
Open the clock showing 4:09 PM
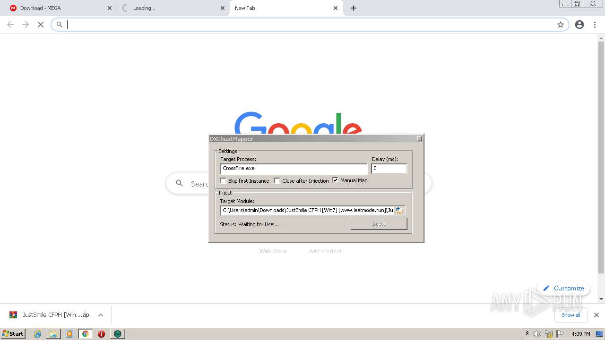coord(580,334)
